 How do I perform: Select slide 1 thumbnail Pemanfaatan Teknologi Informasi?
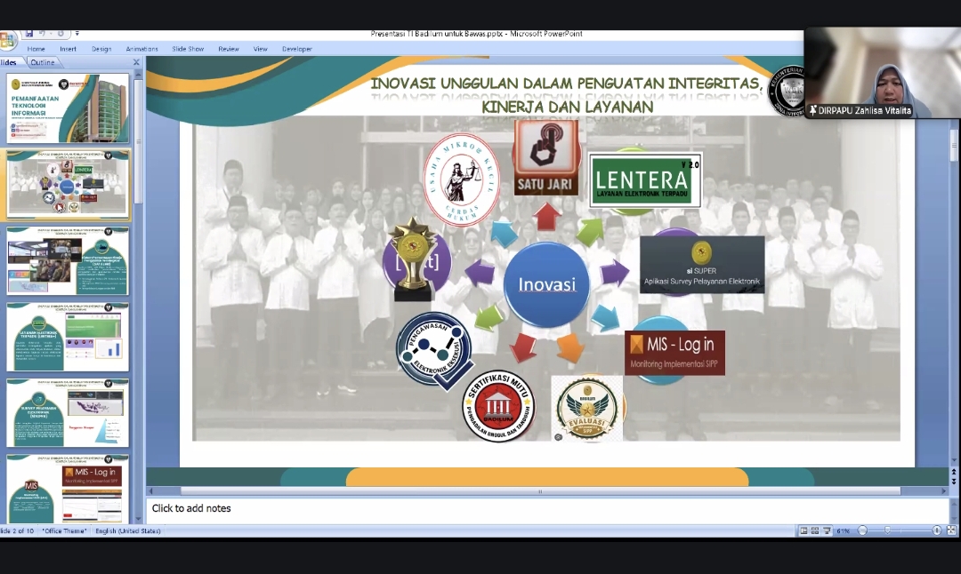(68, 108)
